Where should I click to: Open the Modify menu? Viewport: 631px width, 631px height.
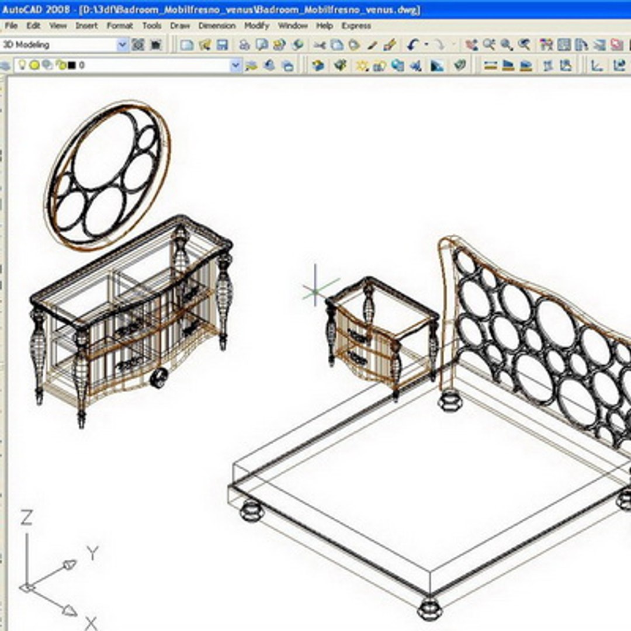tap(256, 26)
